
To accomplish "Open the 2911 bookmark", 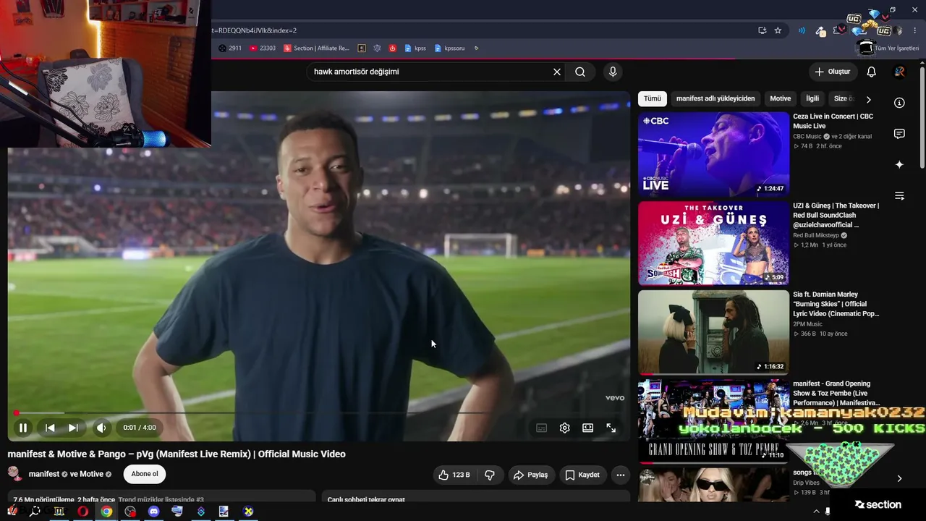I will point(230,48).
